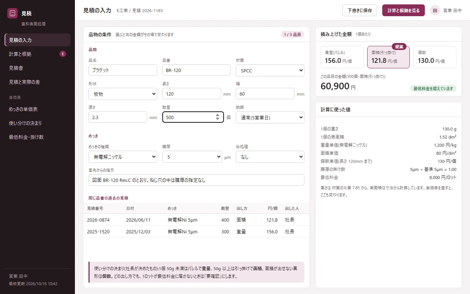The height and width of the screenshot is (294, 470).
Task: Open 見積書 in the sidebar
Action: pyautogui.click(x=37, y=68)
